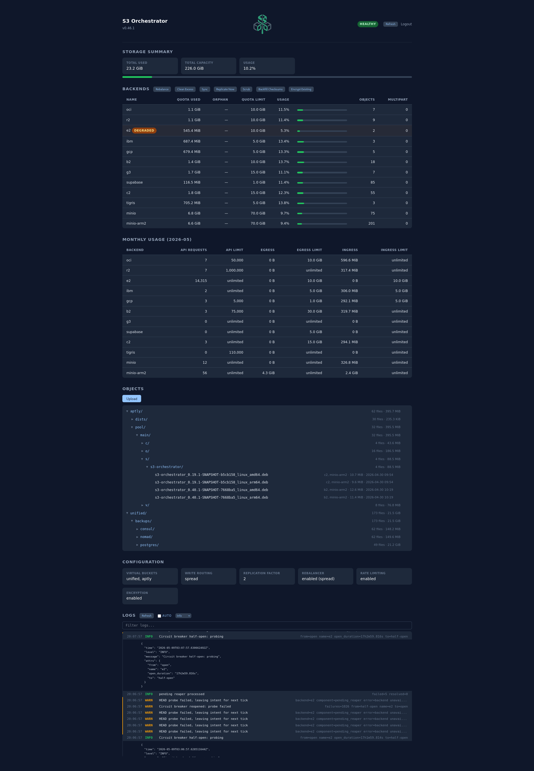Image resolution: width=534 pixels, height=771 pixels.
Task: Select s3-orchestrator_0.19.1 linux_arm64.deb file
Action: pos(212,482)
